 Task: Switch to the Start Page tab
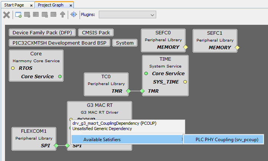click(x=14, y=5)
